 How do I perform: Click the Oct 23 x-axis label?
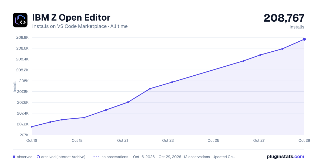(x=168, y=140)
